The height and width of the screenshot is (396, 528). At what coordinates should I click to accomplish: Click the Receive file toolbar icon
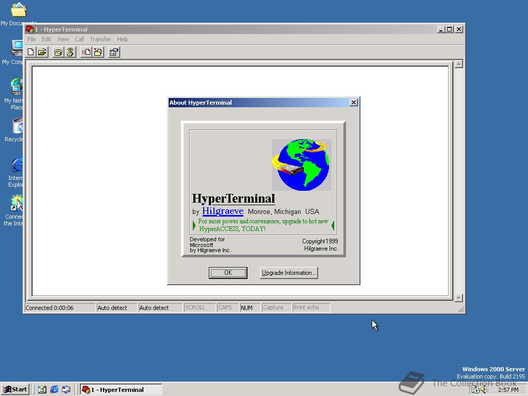pyautogui.click(x=98, y=52)
